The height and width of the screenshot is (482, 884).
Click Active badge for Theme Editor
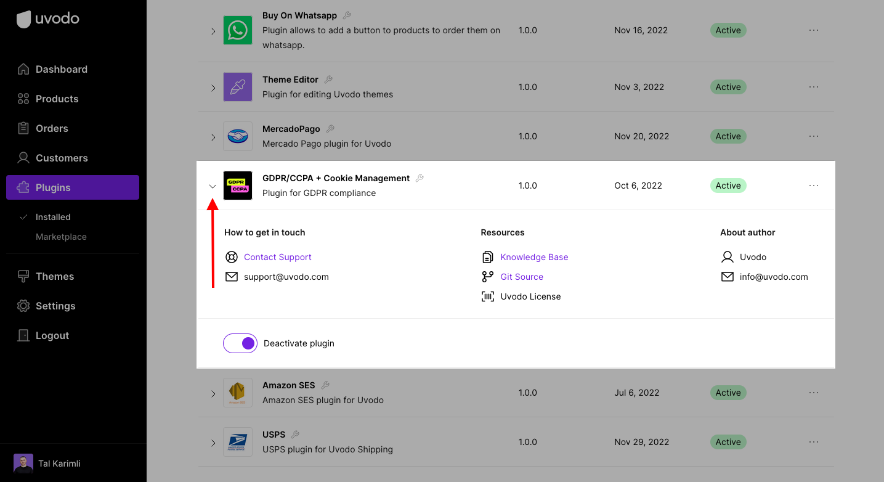click(728, 87)
